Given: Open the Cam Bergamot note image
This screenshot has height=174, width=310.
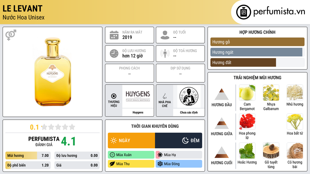Looking at the screenshot, I should coord(247,92).
